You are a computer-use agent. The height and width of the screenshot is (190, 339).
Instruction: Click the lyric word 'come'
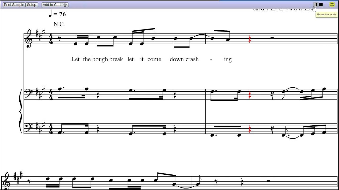154,60
